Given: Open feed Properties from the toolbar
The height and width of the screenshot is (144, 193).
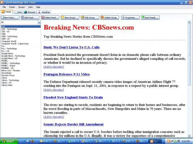Looking at the screenshot, I should pos(130,17).
